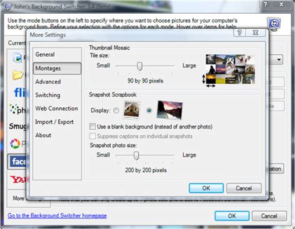Select the Montages settings page
Image resolution: width=295 pixels, height=229 pixels.
(57, 68)
